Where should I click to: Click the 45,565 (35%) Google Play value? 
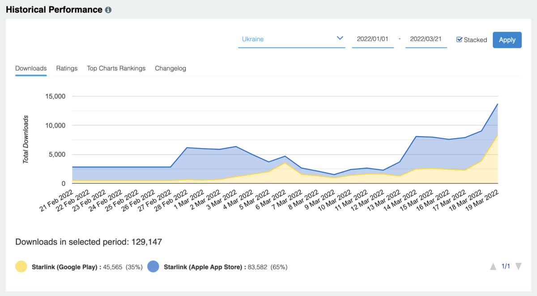point(123,267)
